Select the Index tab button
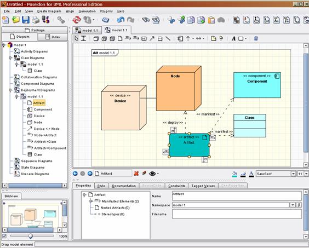309x248 pixels. click(x=53, y=37)
